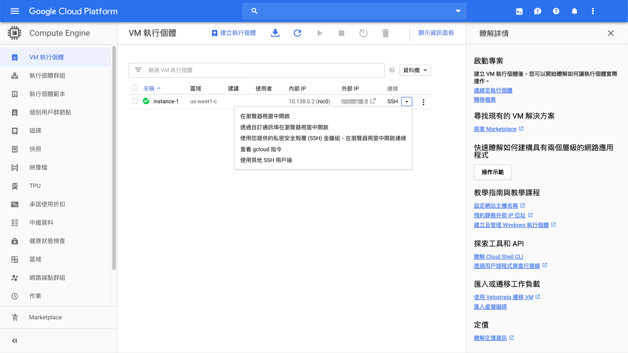Open external IP link icon for instance-1
Viewport: 628px width, 353px height.
[x=373, y=101]
